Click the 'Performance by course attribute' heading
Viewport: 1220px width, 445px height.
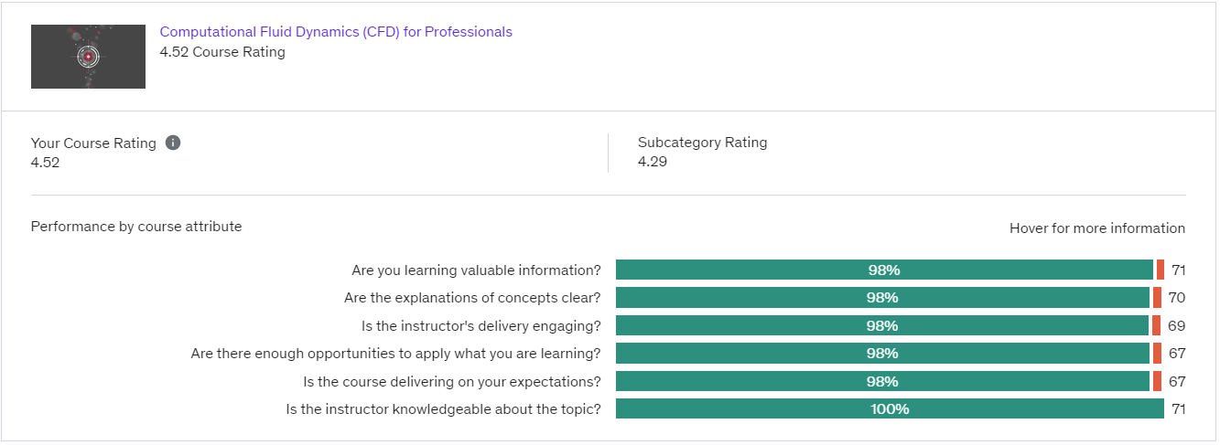coord(136,227)
